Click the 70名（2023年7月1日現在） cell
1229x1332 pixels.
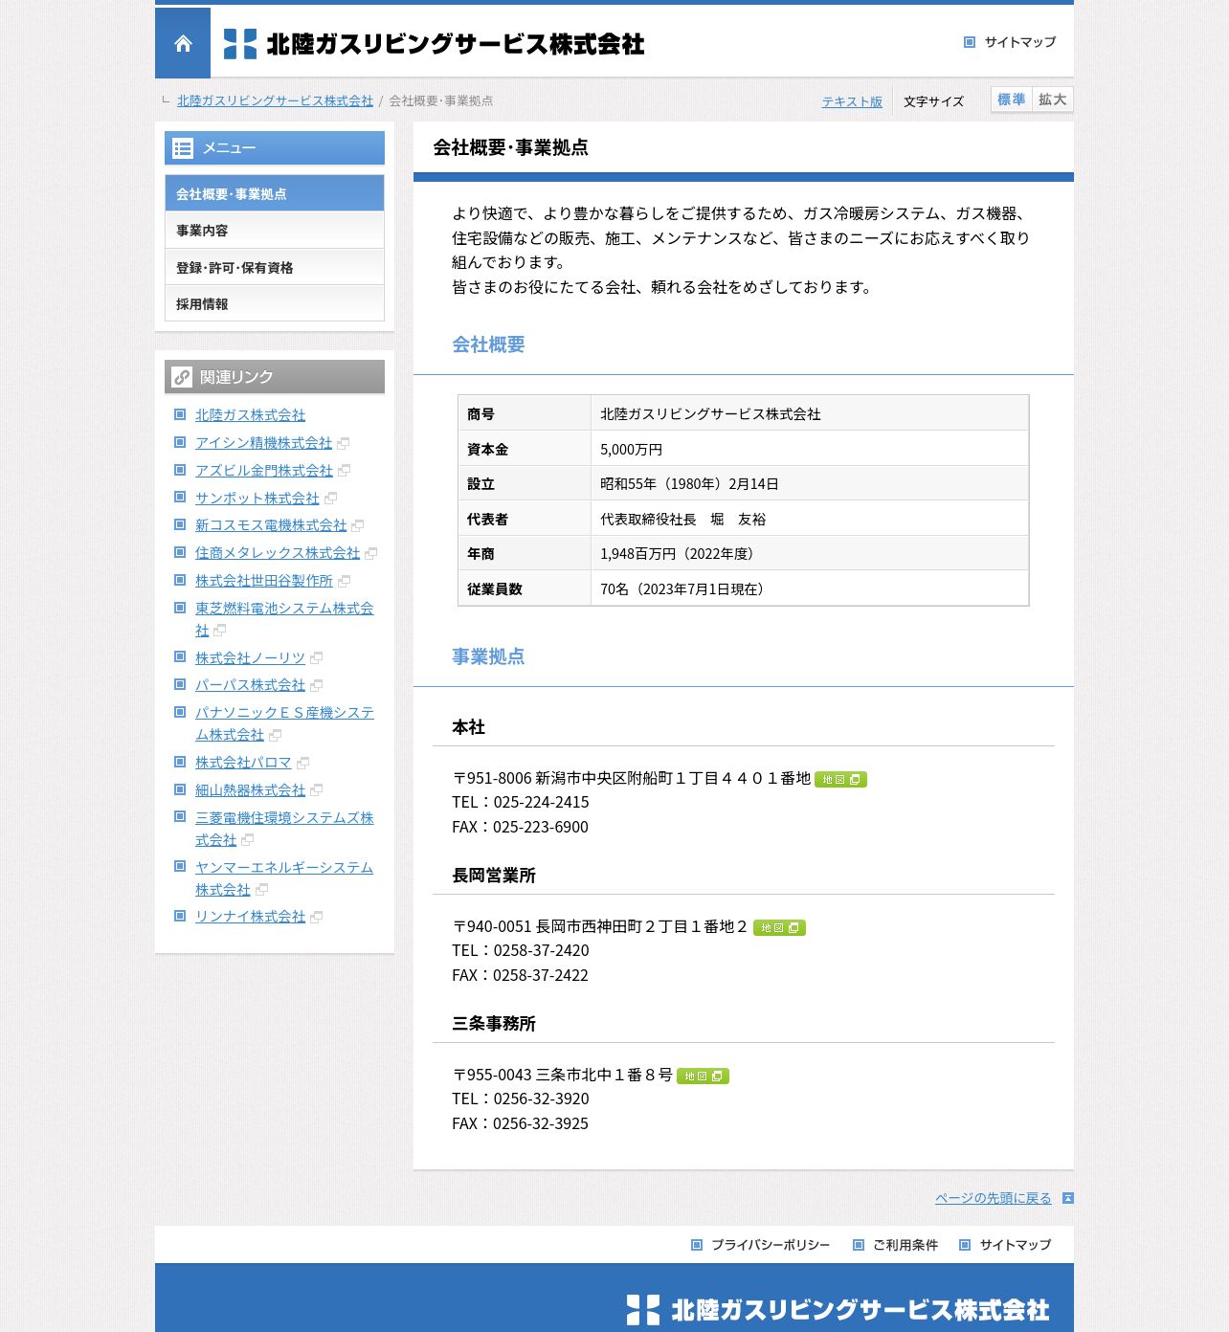click(810, 588)
